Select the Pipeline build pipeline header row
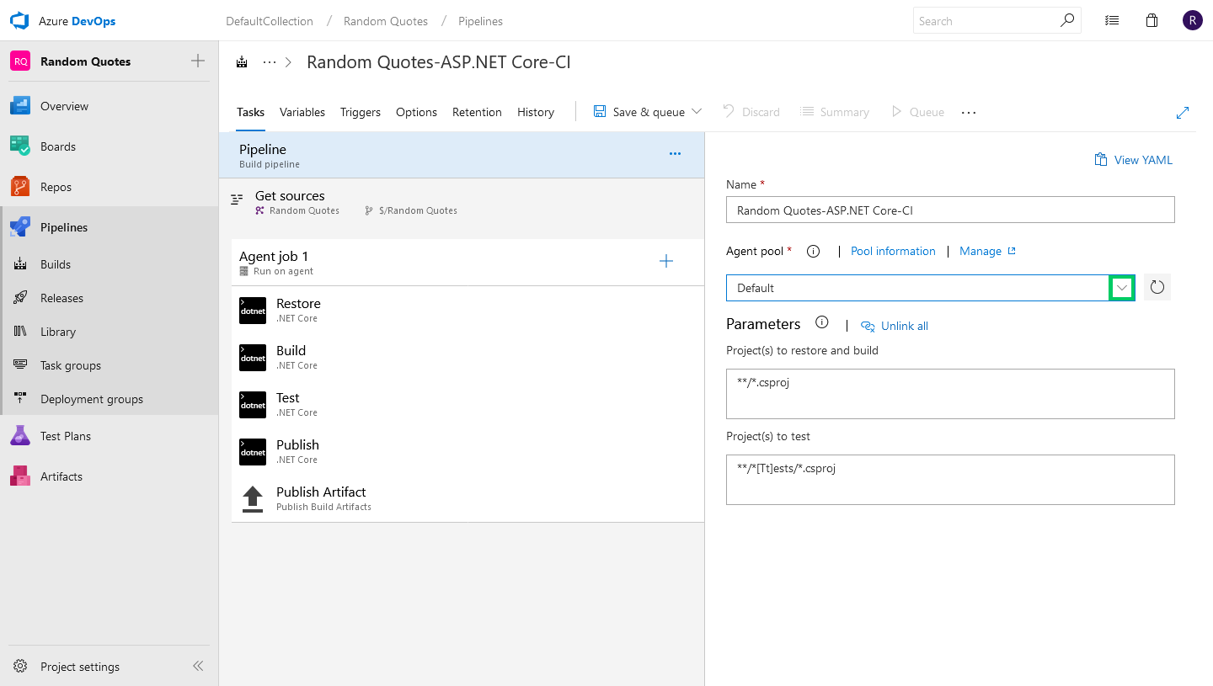Viewport: 1213px width, 686px height. (x=462, y=155)
